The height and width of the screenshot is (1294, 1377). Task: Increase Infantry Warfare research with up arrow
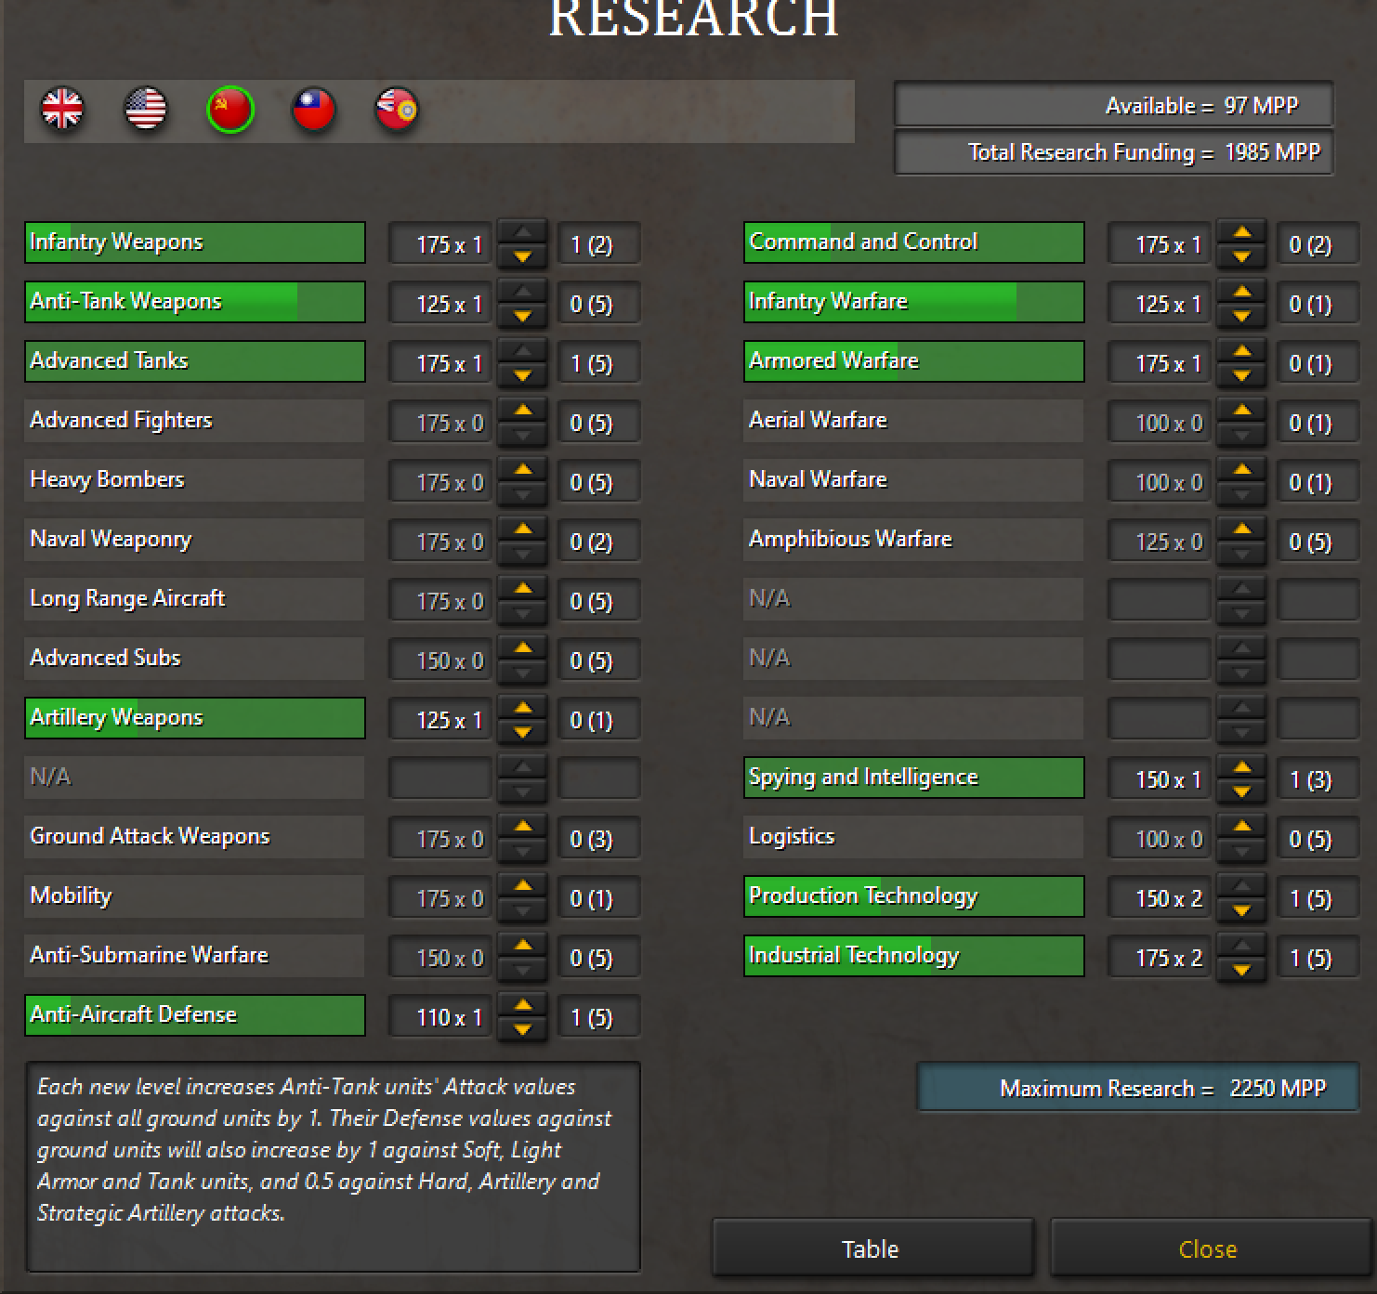(1242, 292)
